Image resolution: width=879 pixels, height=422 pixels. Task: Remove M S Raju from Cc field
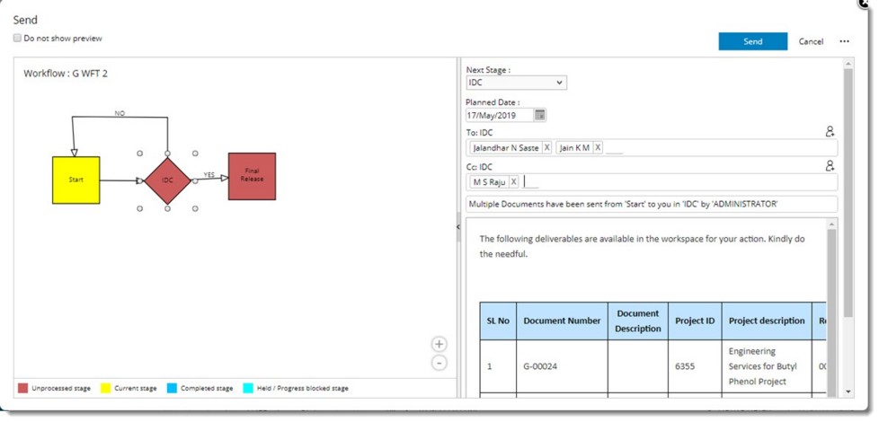click(x=514, y=181)
